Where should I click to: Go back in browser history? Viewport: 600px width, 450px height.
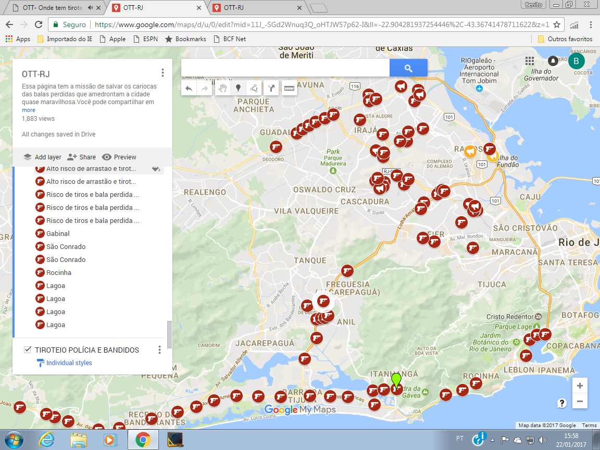9,24
